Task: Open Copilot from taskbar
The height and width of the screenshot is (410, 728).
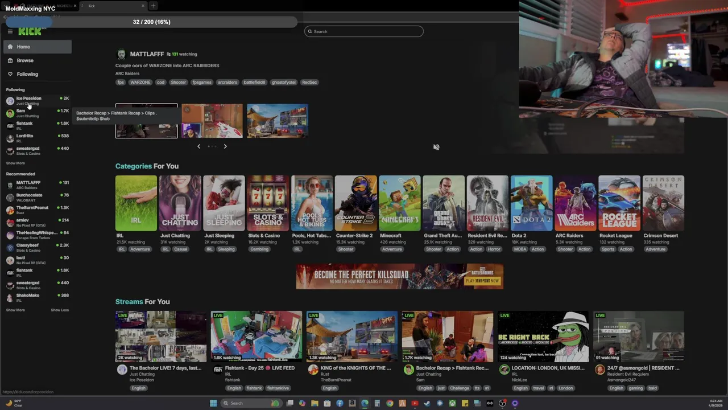Action: pos(302,403)
